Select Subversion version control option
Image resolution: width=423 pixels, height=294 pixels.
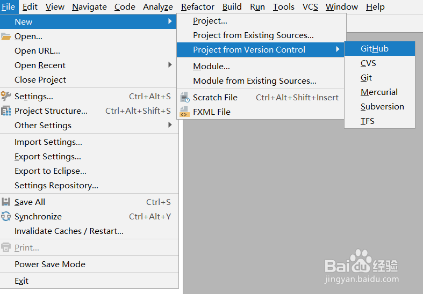point(379,107)
